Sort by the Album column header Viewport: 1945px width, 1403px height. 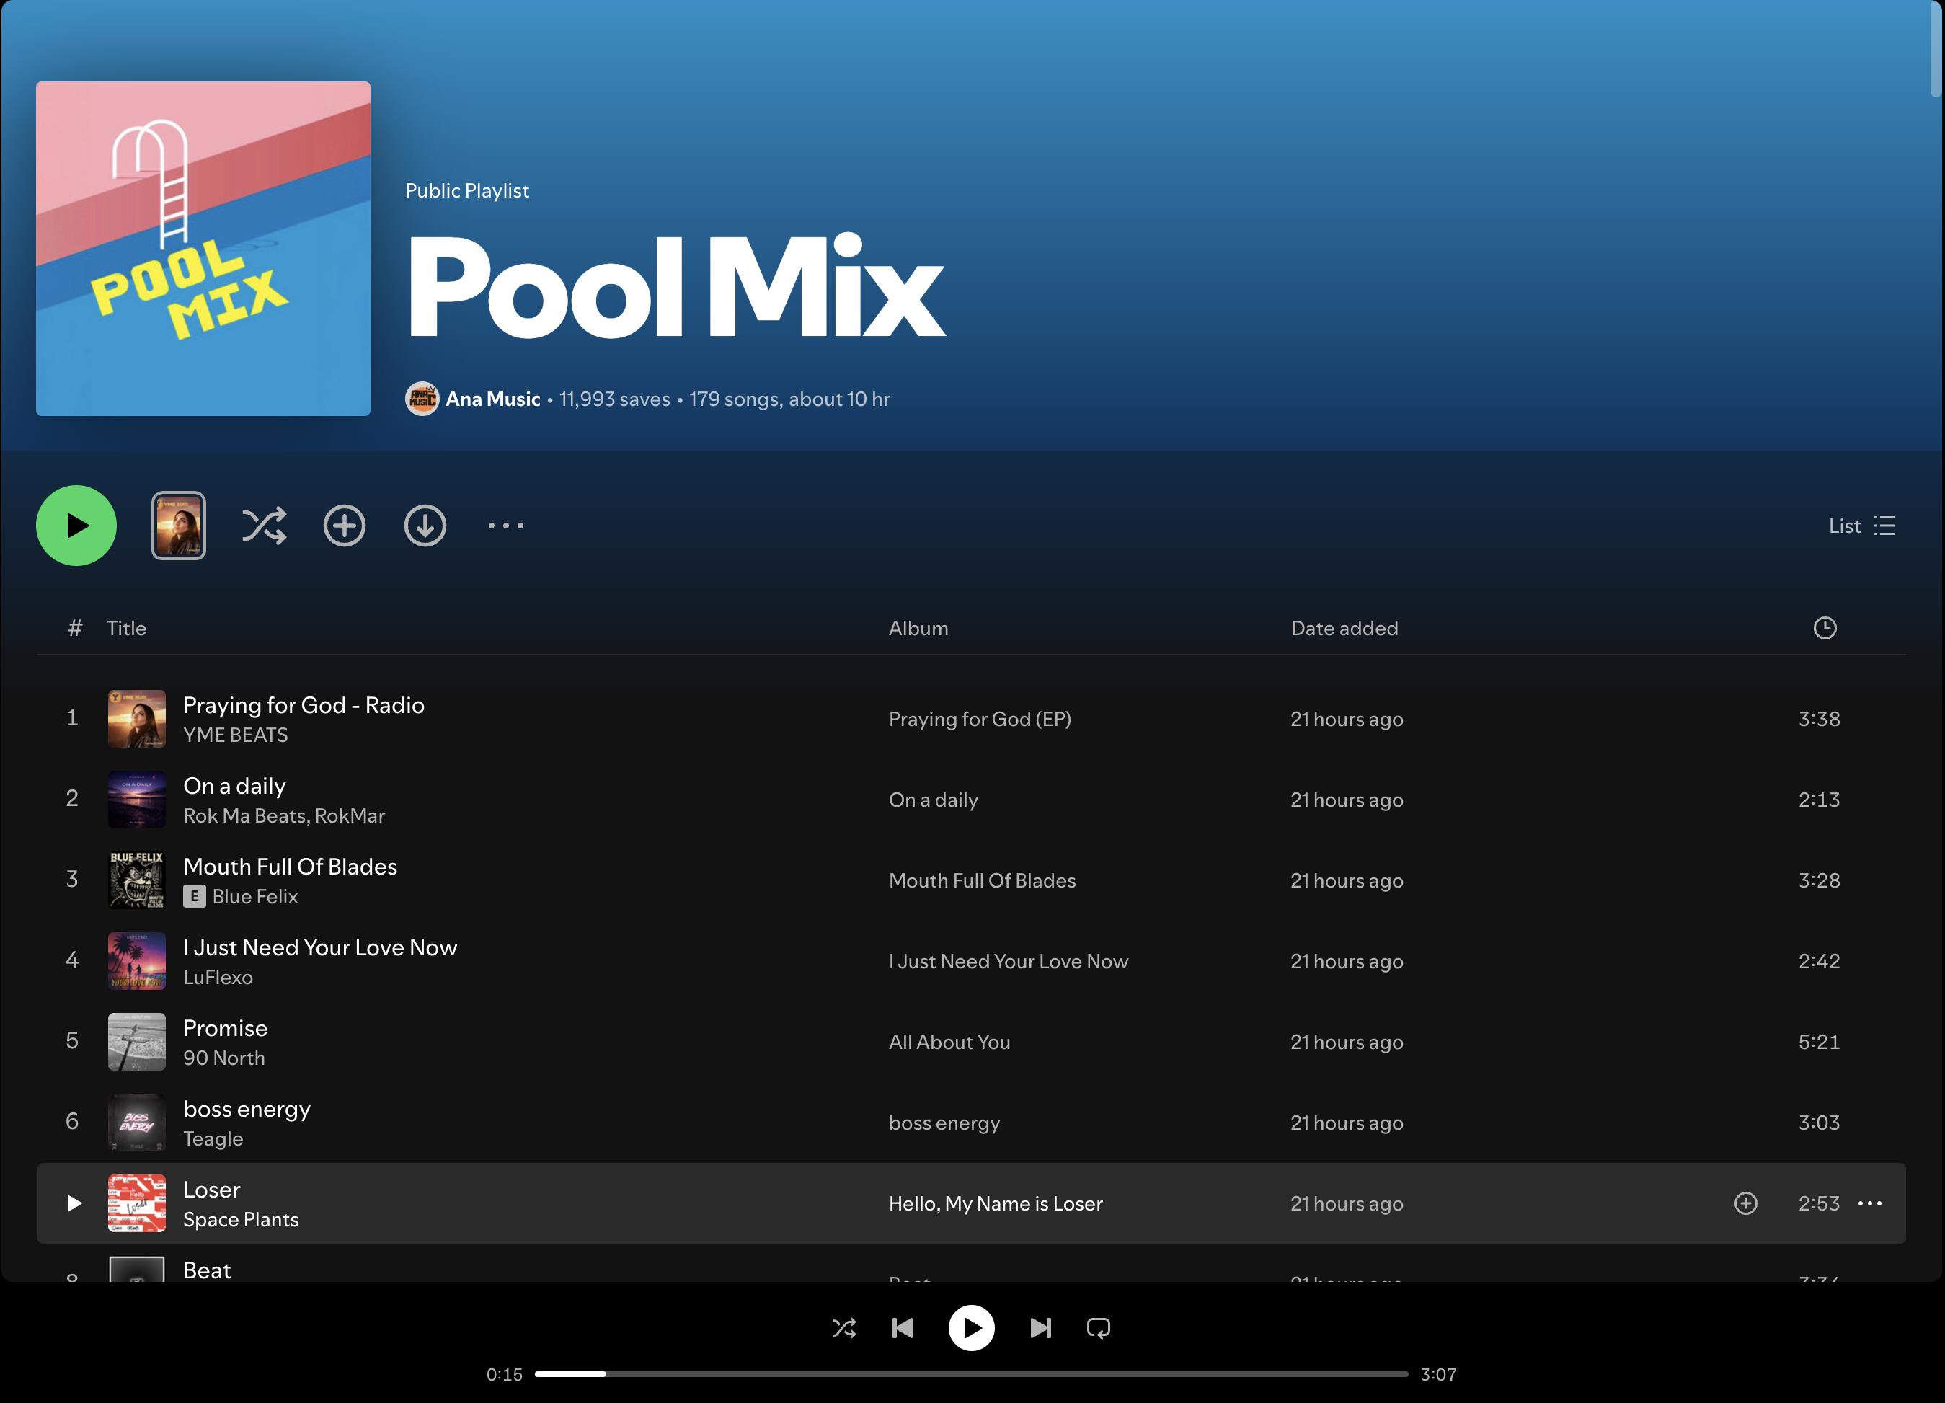(918, 628)
